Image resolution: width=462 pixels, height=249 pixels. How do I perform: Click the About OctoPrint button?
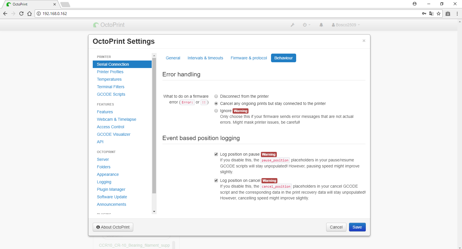(113, 227)
